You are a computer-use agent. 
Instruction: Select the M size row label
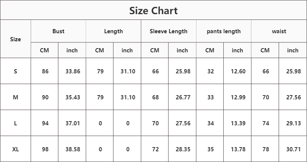pyautogui.click(x=15, y=97)
